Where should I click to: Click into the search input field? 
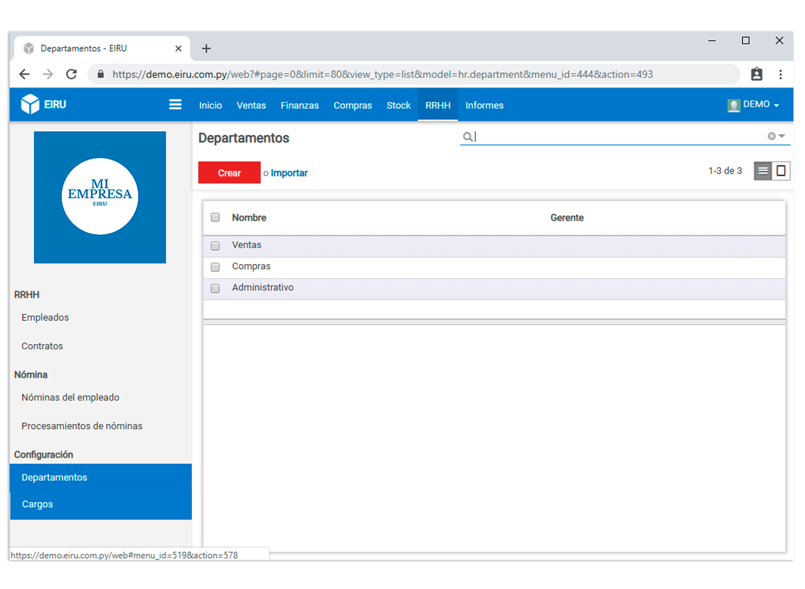[619, 137]
